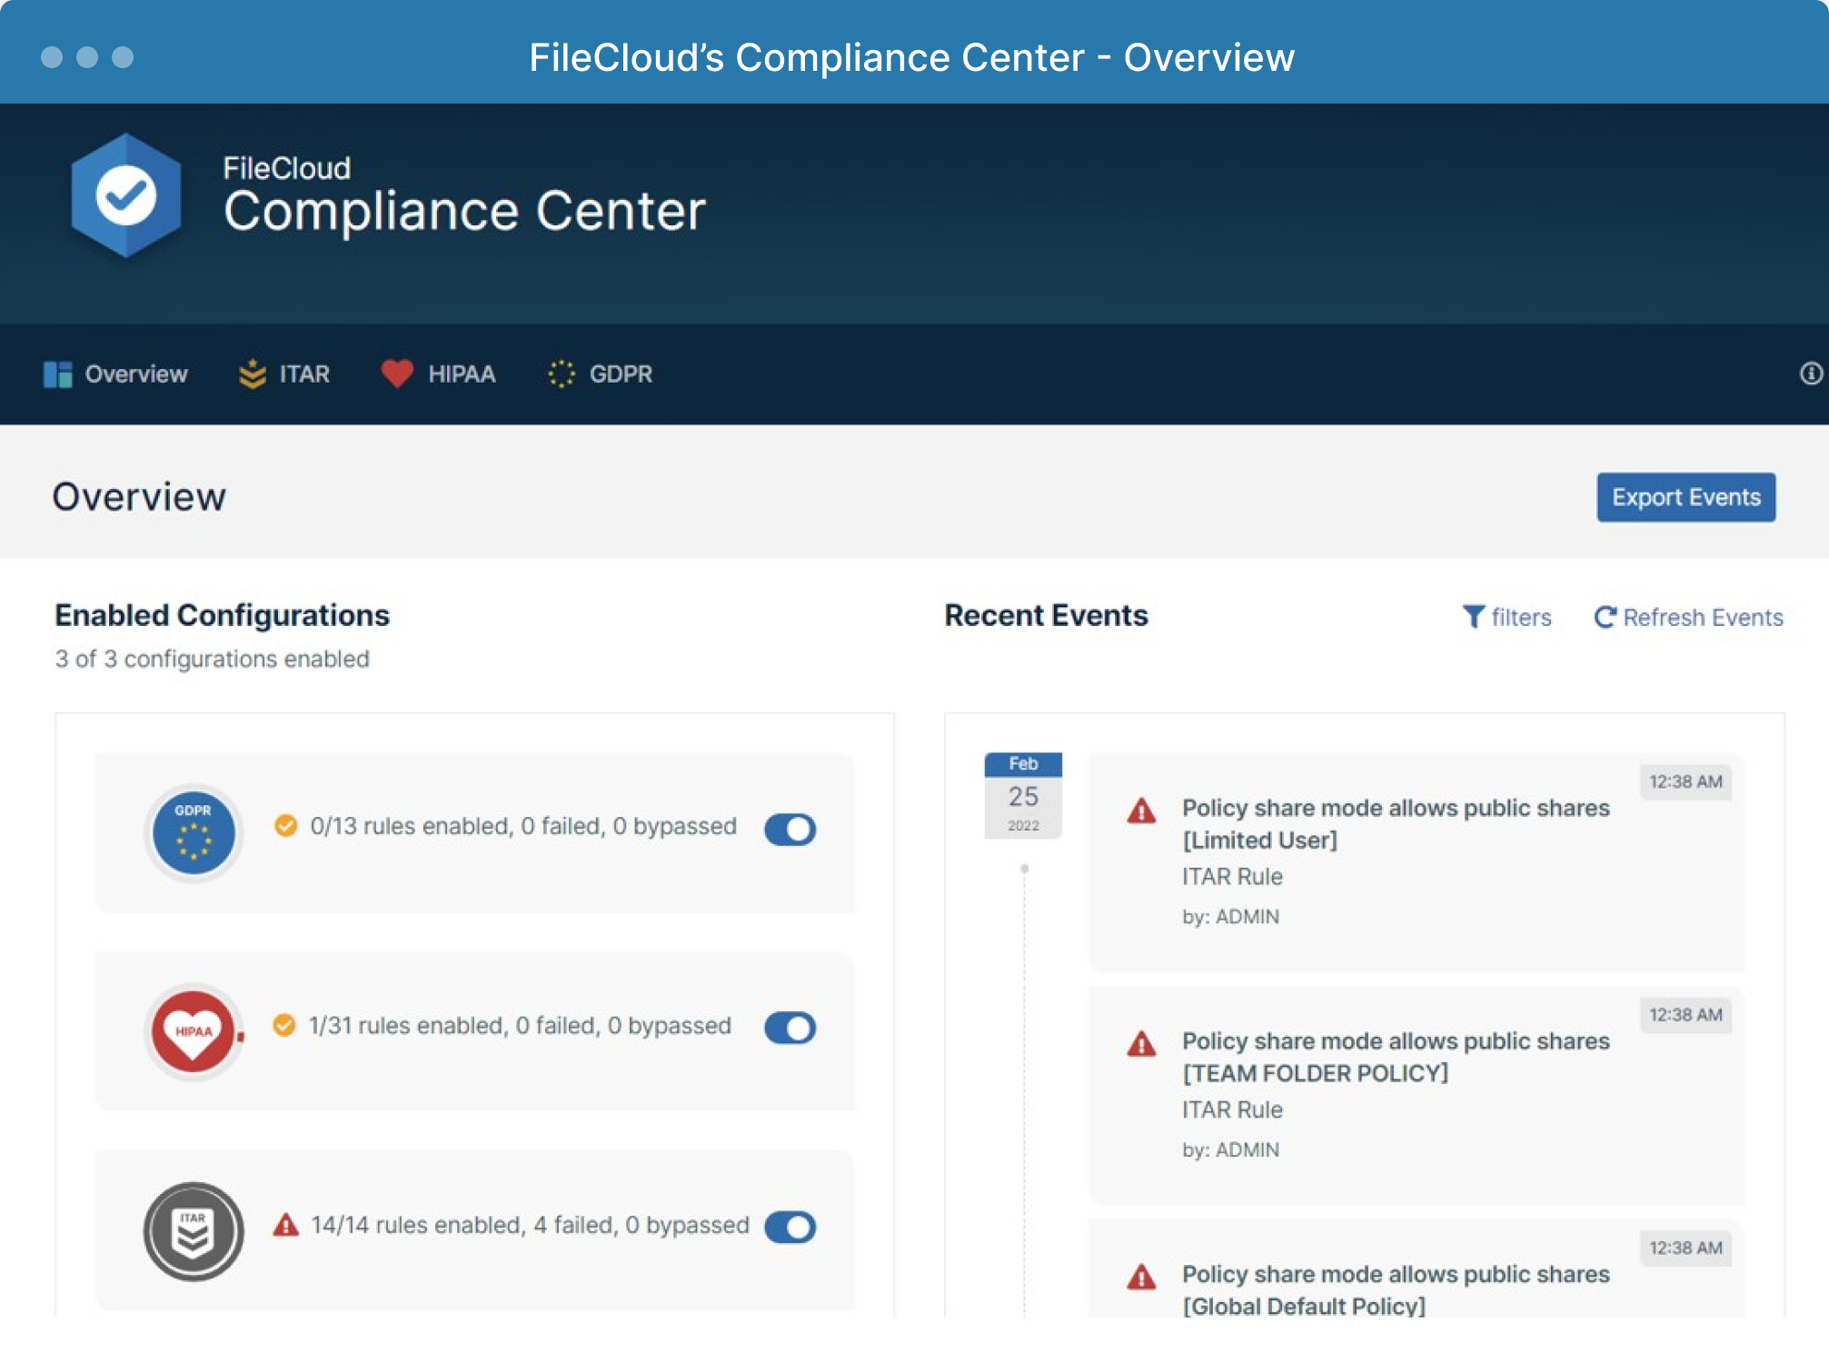Click "by: ADMIN" under TEAM FOLDER POLICY event
Viewport: 1829px width, 1363px height.
(1230, 1149)
